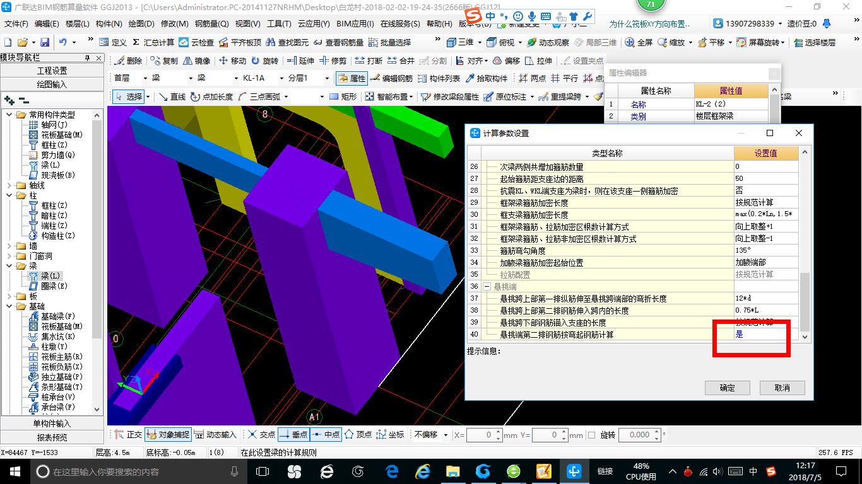862x484 pixels.
Task: Click the X coordinate input field
Action: coord(483,435)
